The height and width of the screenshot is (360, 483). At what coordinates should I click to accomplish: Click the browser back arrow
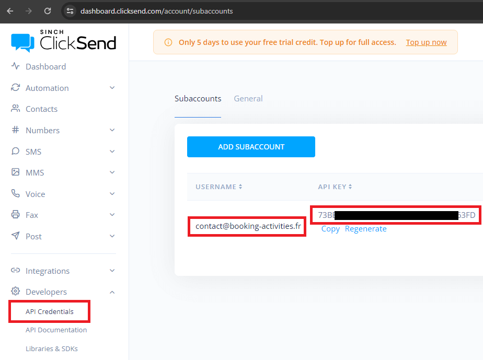coord(10,11)
